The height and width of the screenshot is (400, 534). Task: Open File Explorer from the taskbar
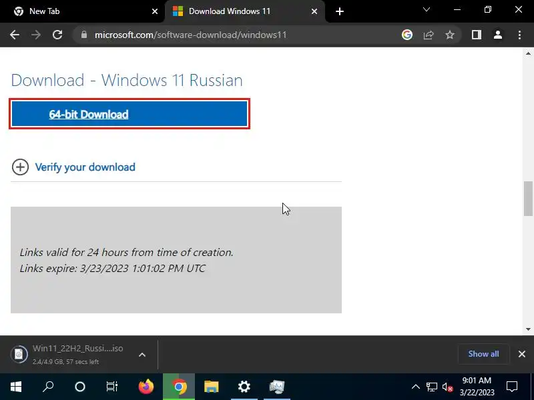tap(212, 387)
